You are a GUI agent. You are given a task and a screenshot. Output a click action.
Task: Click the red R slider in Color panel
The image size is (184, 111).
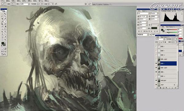click(x=172, y=30)
